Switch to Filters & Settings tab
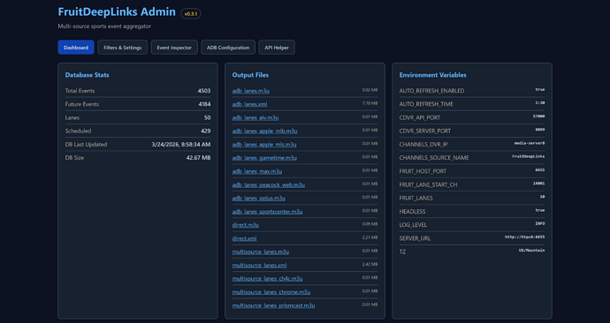Screen dimensions: 610x323 pos(123,48)
